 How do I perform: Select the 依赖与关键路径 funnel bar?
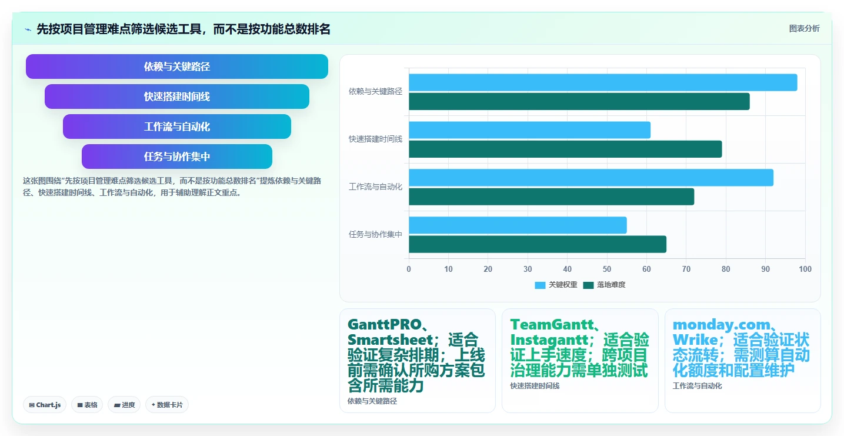(x=177, y=66)
